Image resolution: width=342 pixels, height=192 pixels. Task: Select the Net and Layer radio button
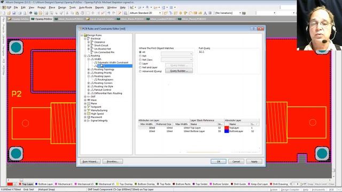click(x=140, y=68)
